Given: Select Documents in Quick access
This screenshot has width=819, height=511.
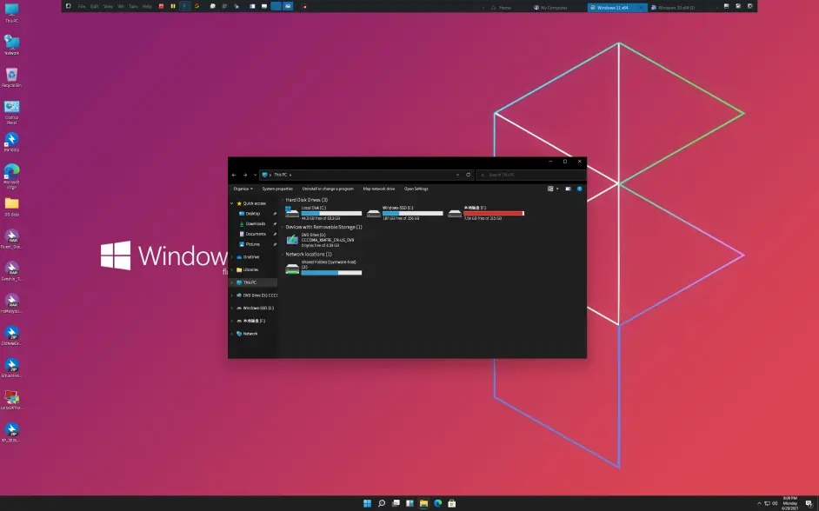Looking at the screenshot, I should pos(256,234).
